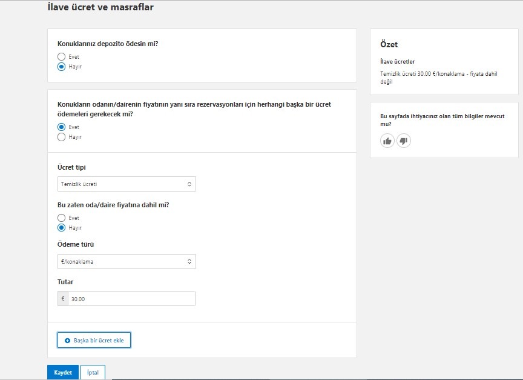This screenshot has width=523, height=380.
Task: Select Hayır for included in room price
Action: [61, 228]
